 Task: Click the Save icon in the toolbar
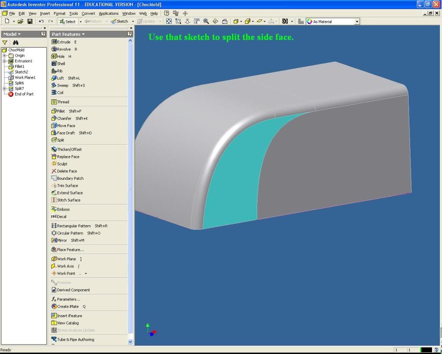click(x=30, y=21)
